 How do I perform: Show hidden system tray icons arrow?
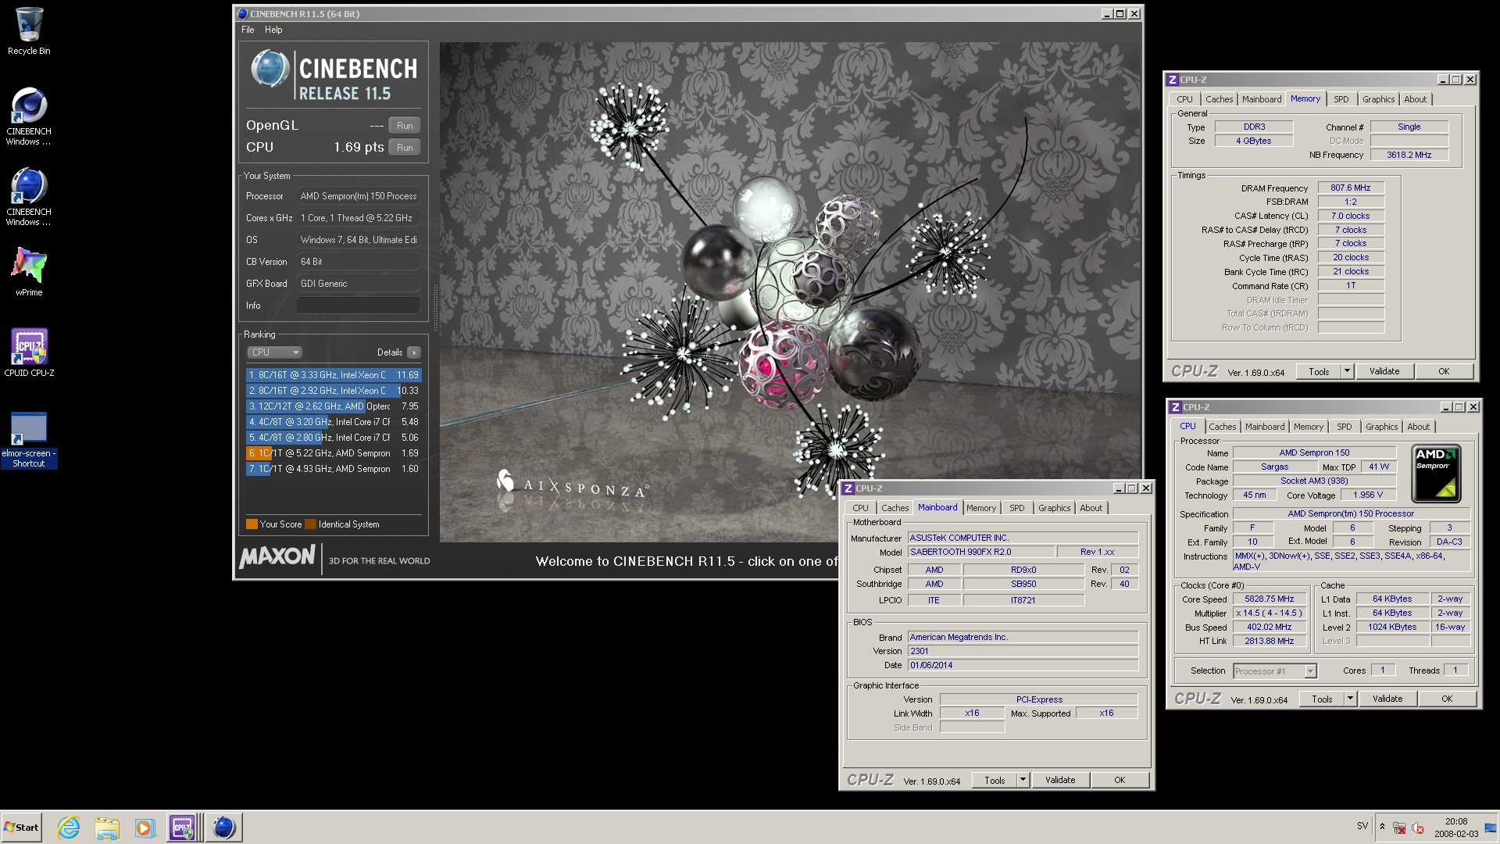pyautogui.click(x=1382, y=827)
